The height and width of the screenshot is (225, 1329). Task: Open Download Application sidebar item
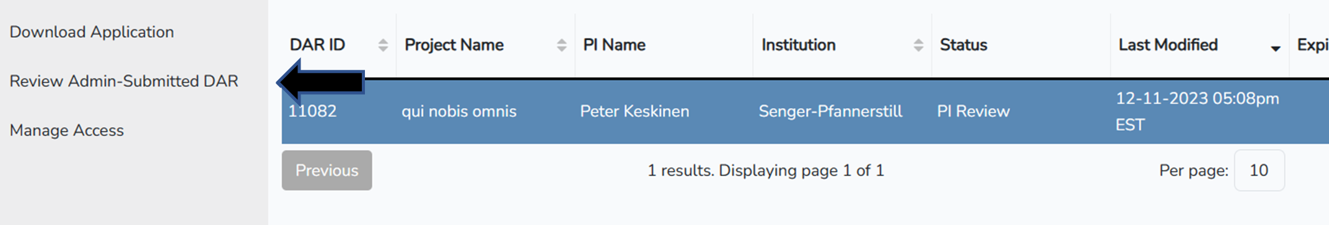(92, 32)
